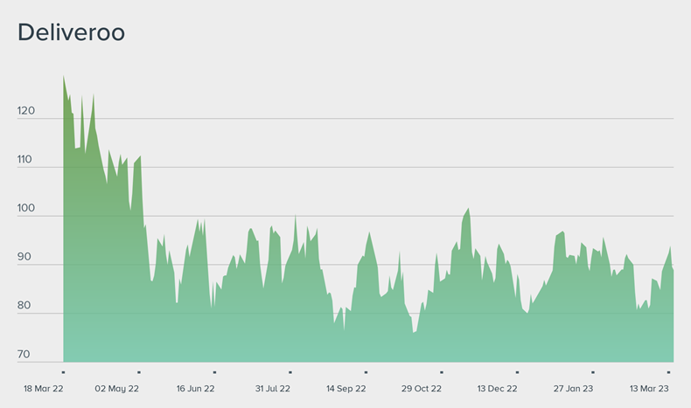691x408 pixels.
Task: Select the 110 y-axis value label
Action: pyautogui.click(x=25, y=161)
